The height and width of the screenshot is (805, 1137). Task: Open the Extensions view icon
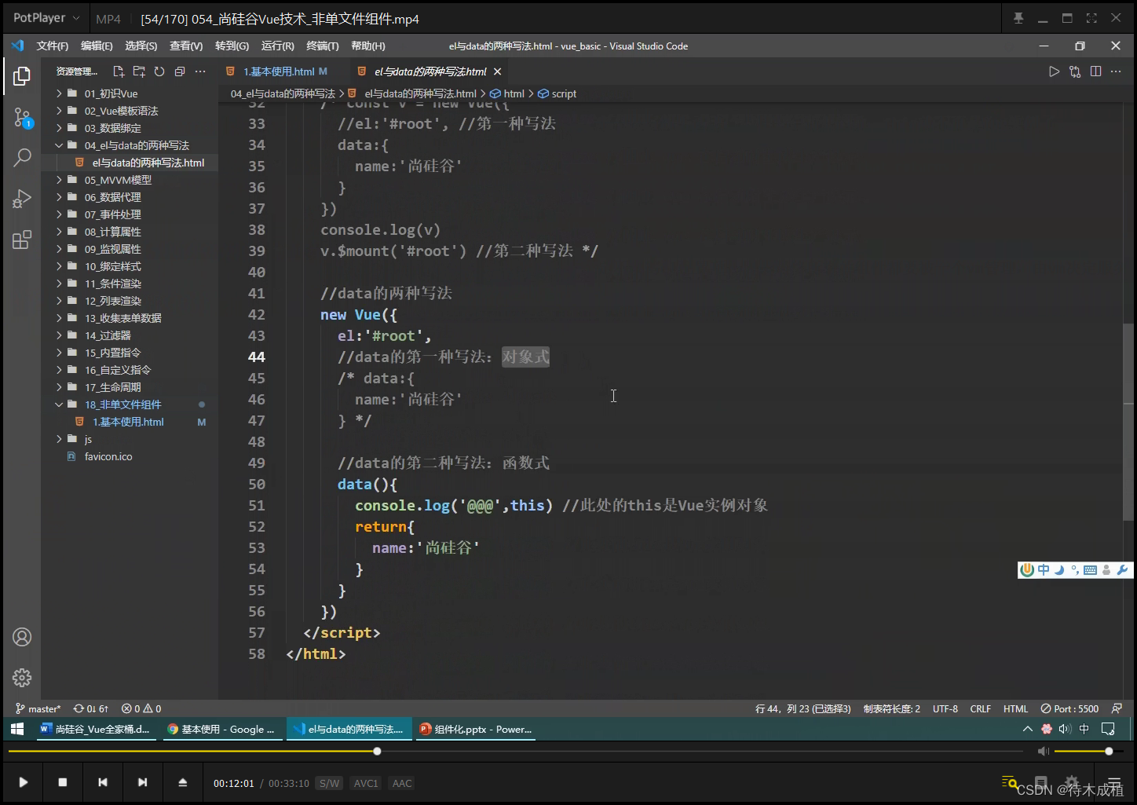click(x=22, y=240)
